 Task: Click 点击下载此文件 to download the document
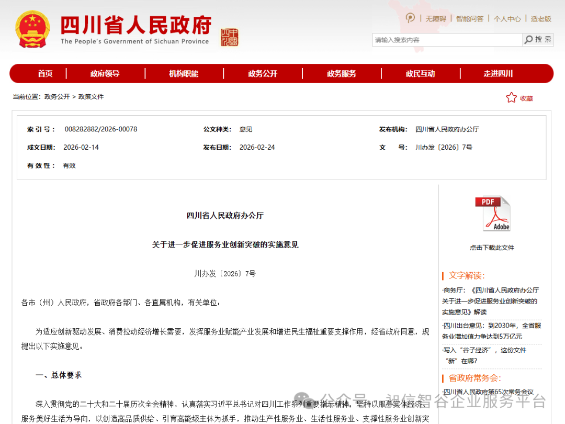pyautogui.click(x=492, y=247)
